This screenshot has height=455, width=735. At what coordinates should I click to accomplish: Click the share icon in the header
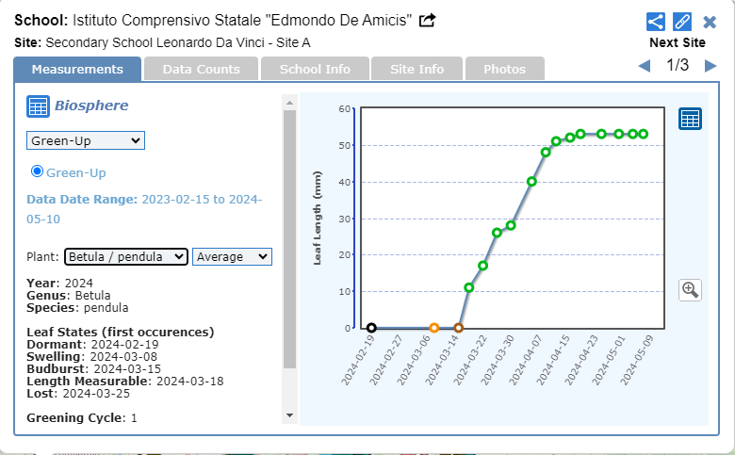656,22
